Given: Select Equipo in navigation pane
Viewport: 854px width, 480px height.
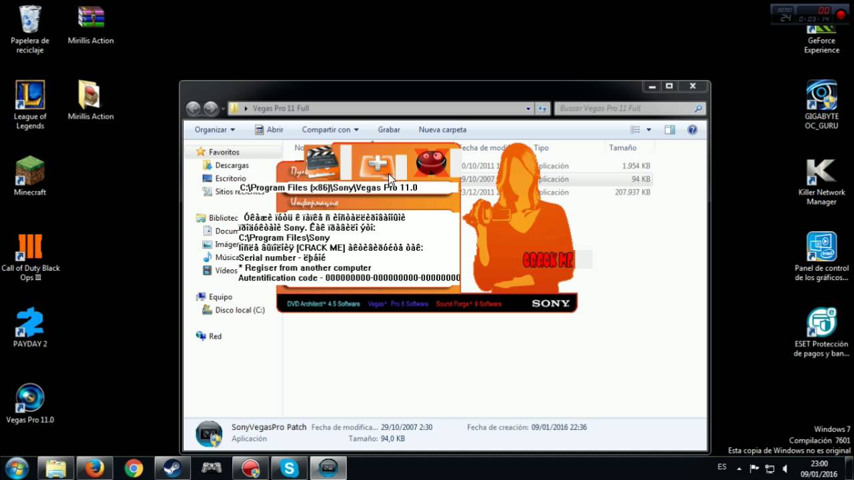Looking at the screenshot, I should pos(220,297).
